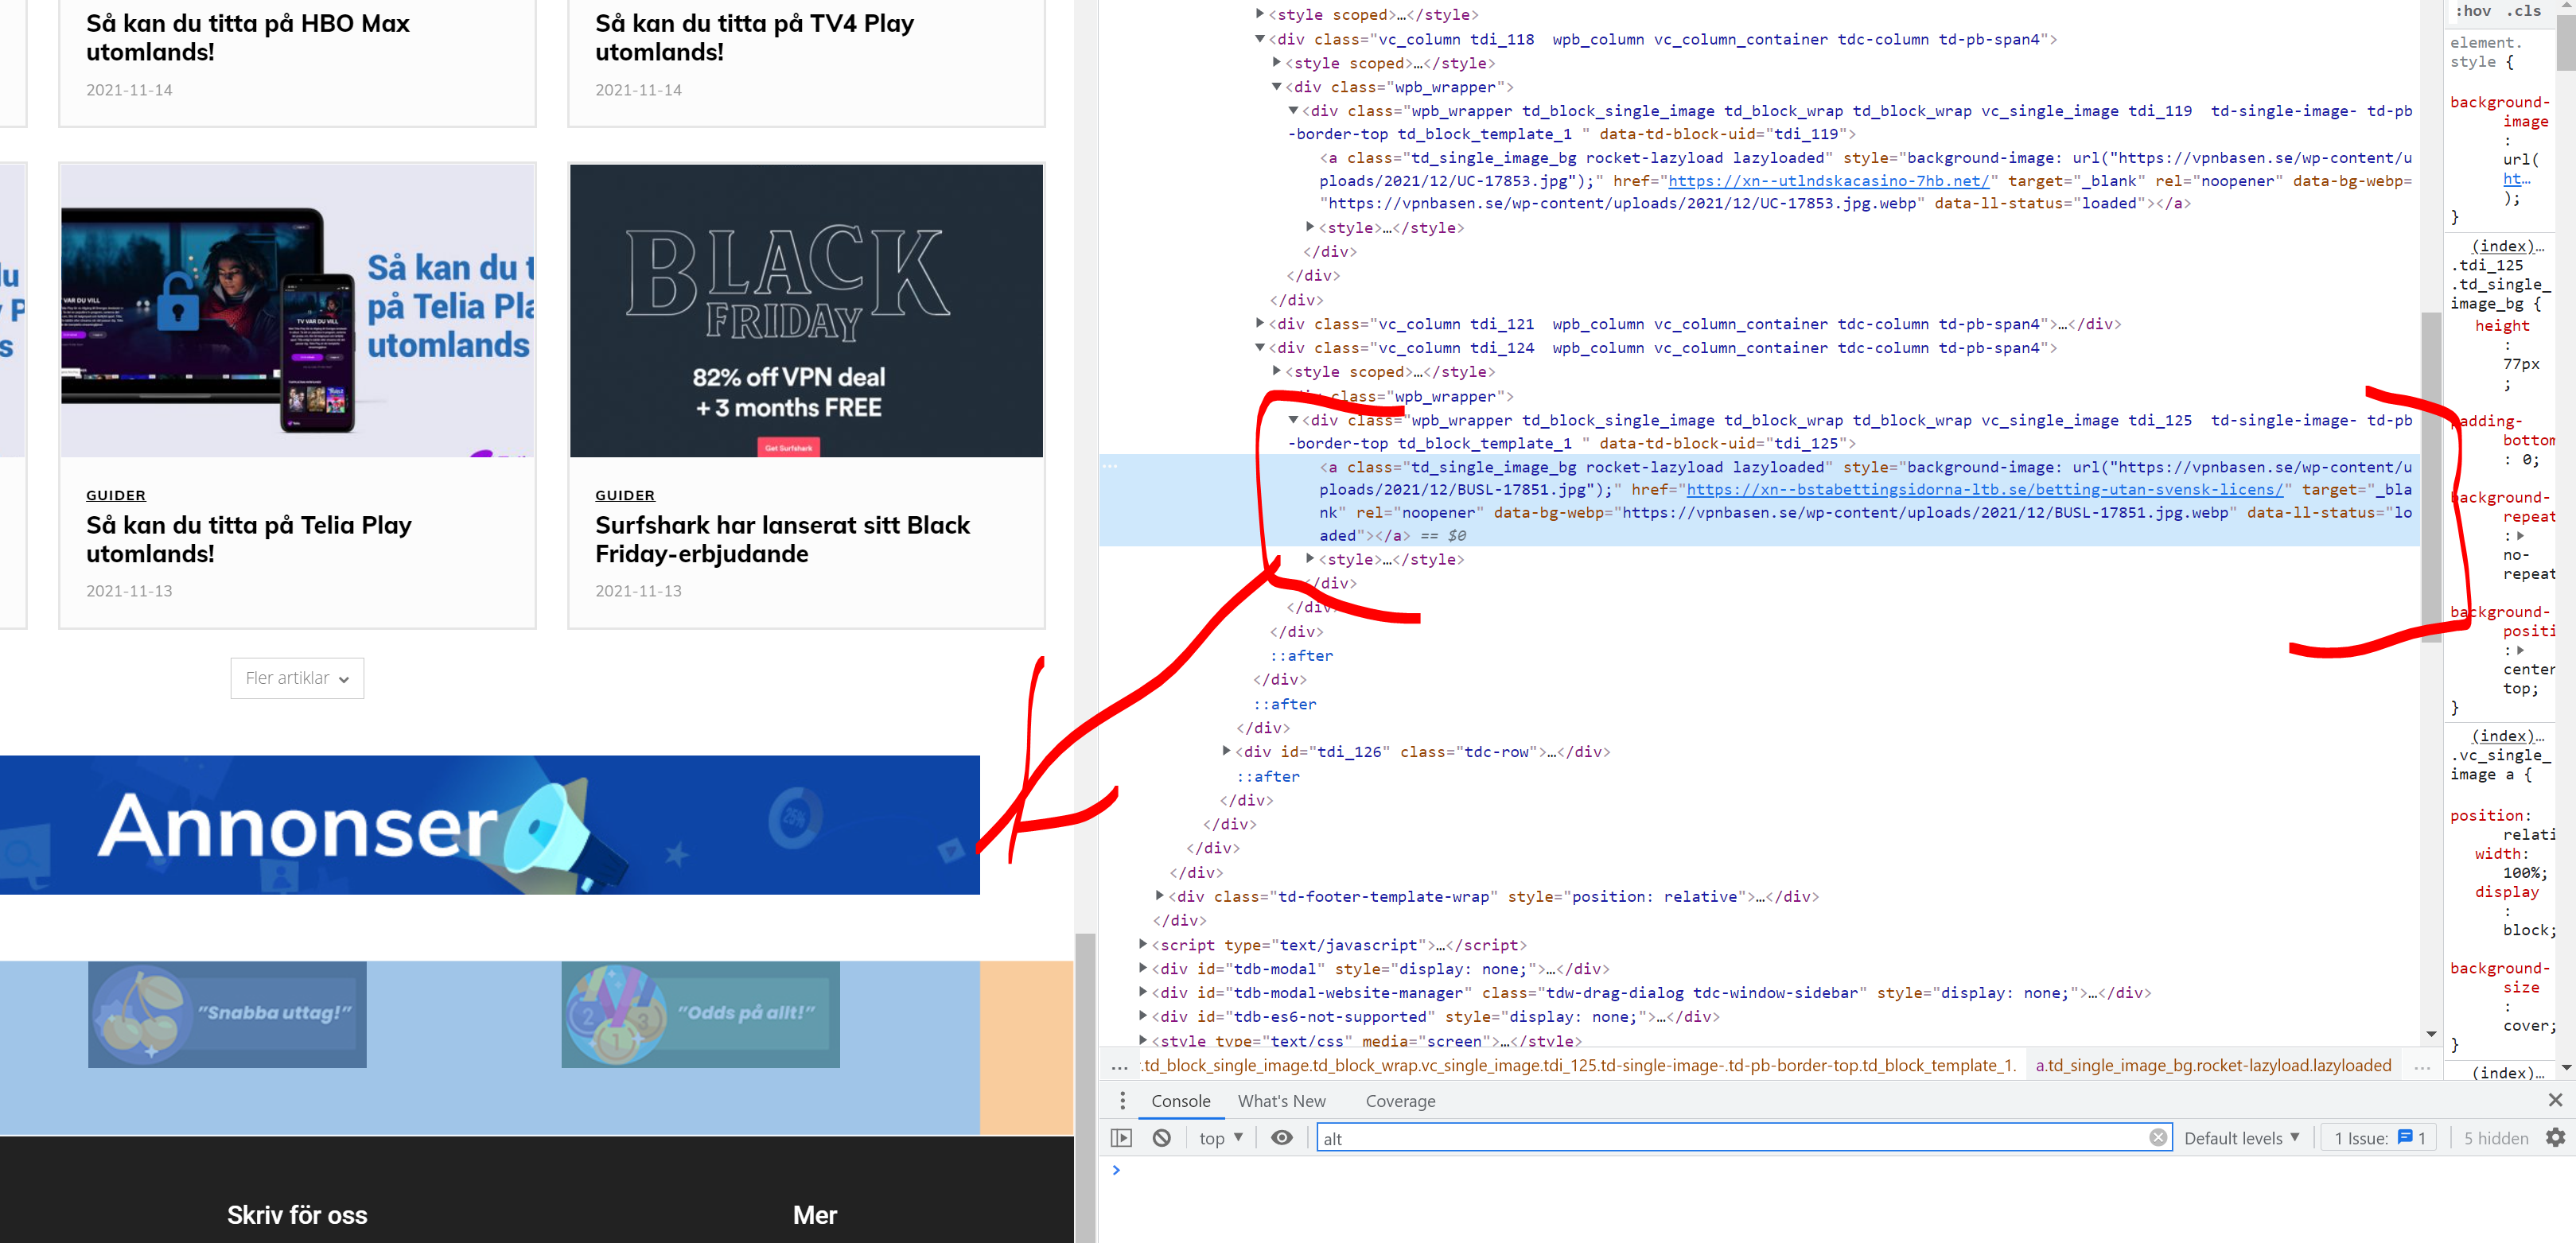Clear the console filter text
This screenshot has width=2576, height=1243.
coord(2158,1138)
